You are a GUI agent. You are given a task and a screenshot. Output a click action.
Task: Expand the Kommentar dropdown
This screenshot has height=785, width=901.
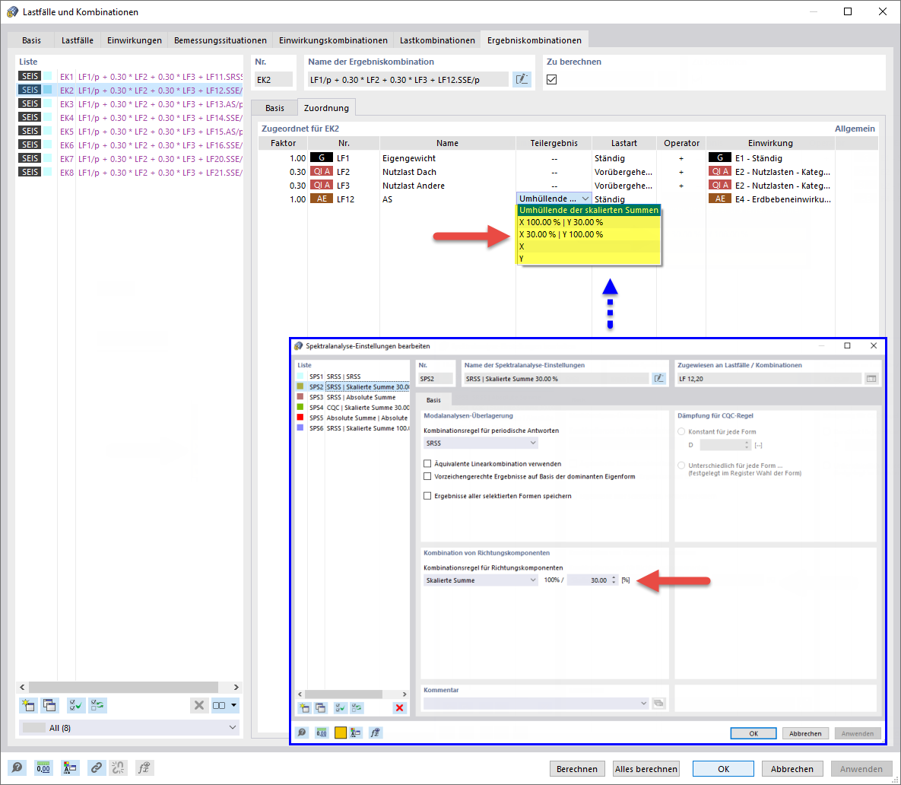(643, 704)
